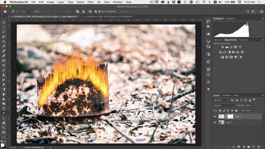Select Layer 1 layer mask thumbnail
The width and height of the screenshot is (265, 149).
(230, 116)
